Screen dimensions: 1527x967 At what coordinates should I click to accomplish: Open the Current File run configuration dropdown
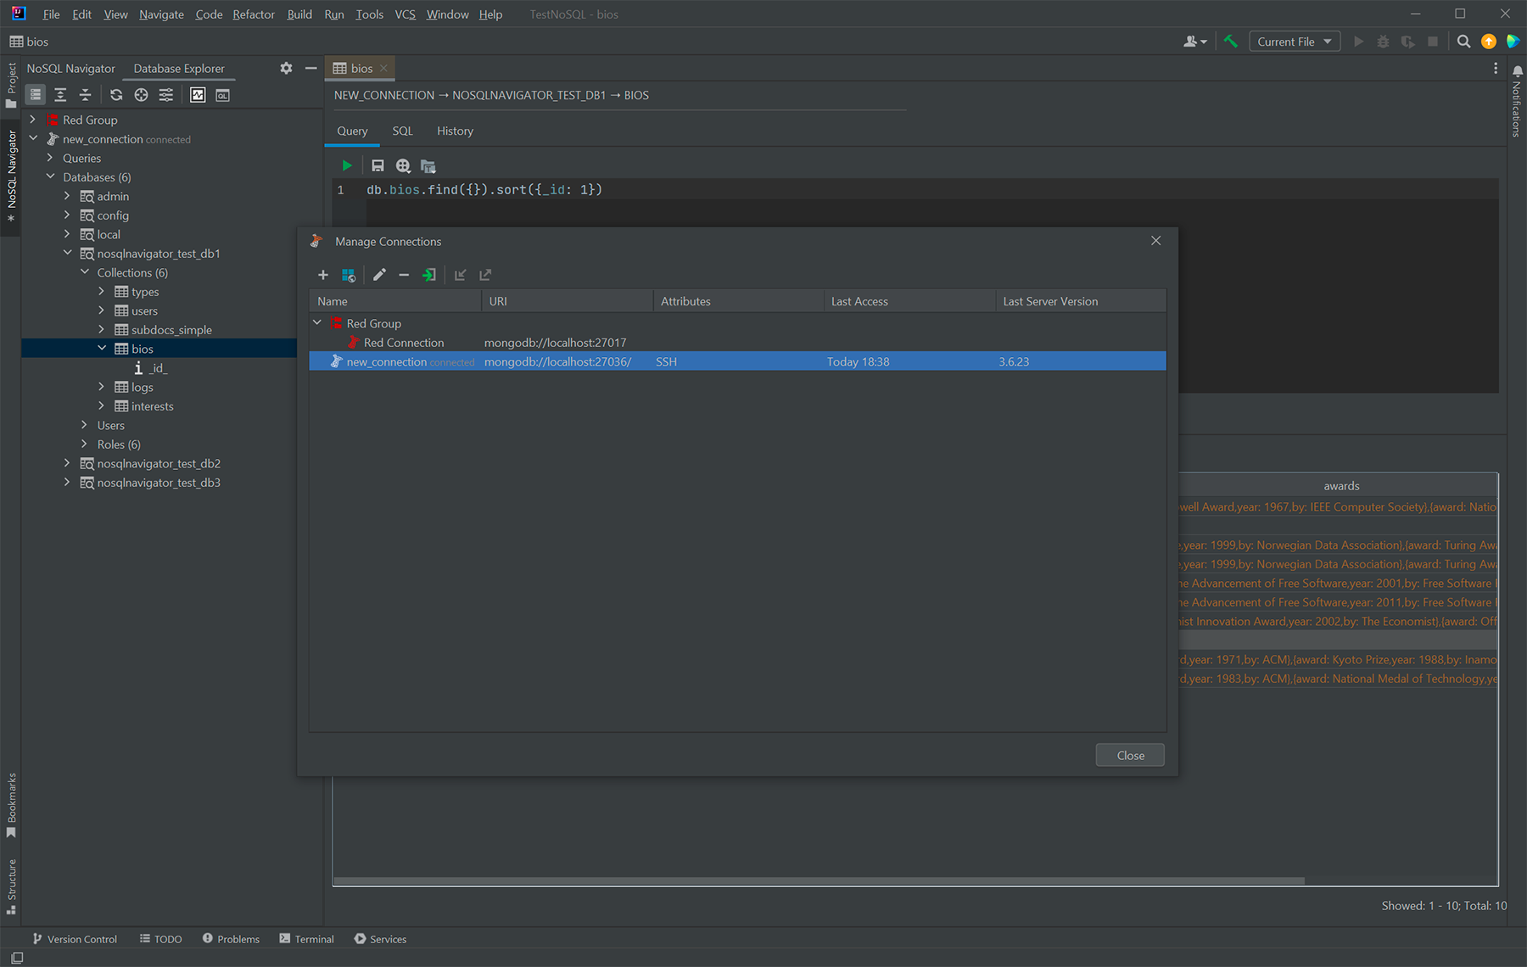click(1294, 42)
